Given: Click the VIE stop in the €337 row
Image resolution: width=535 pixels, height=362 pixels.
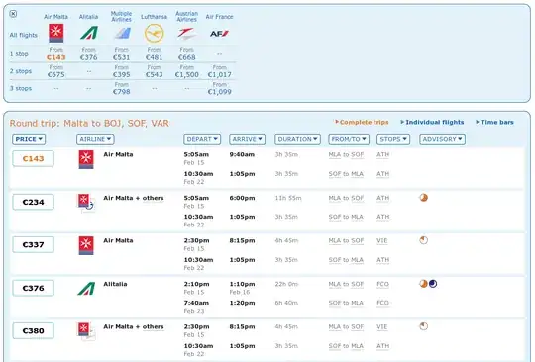Looking at the screenshot, I should pos(382,240).
